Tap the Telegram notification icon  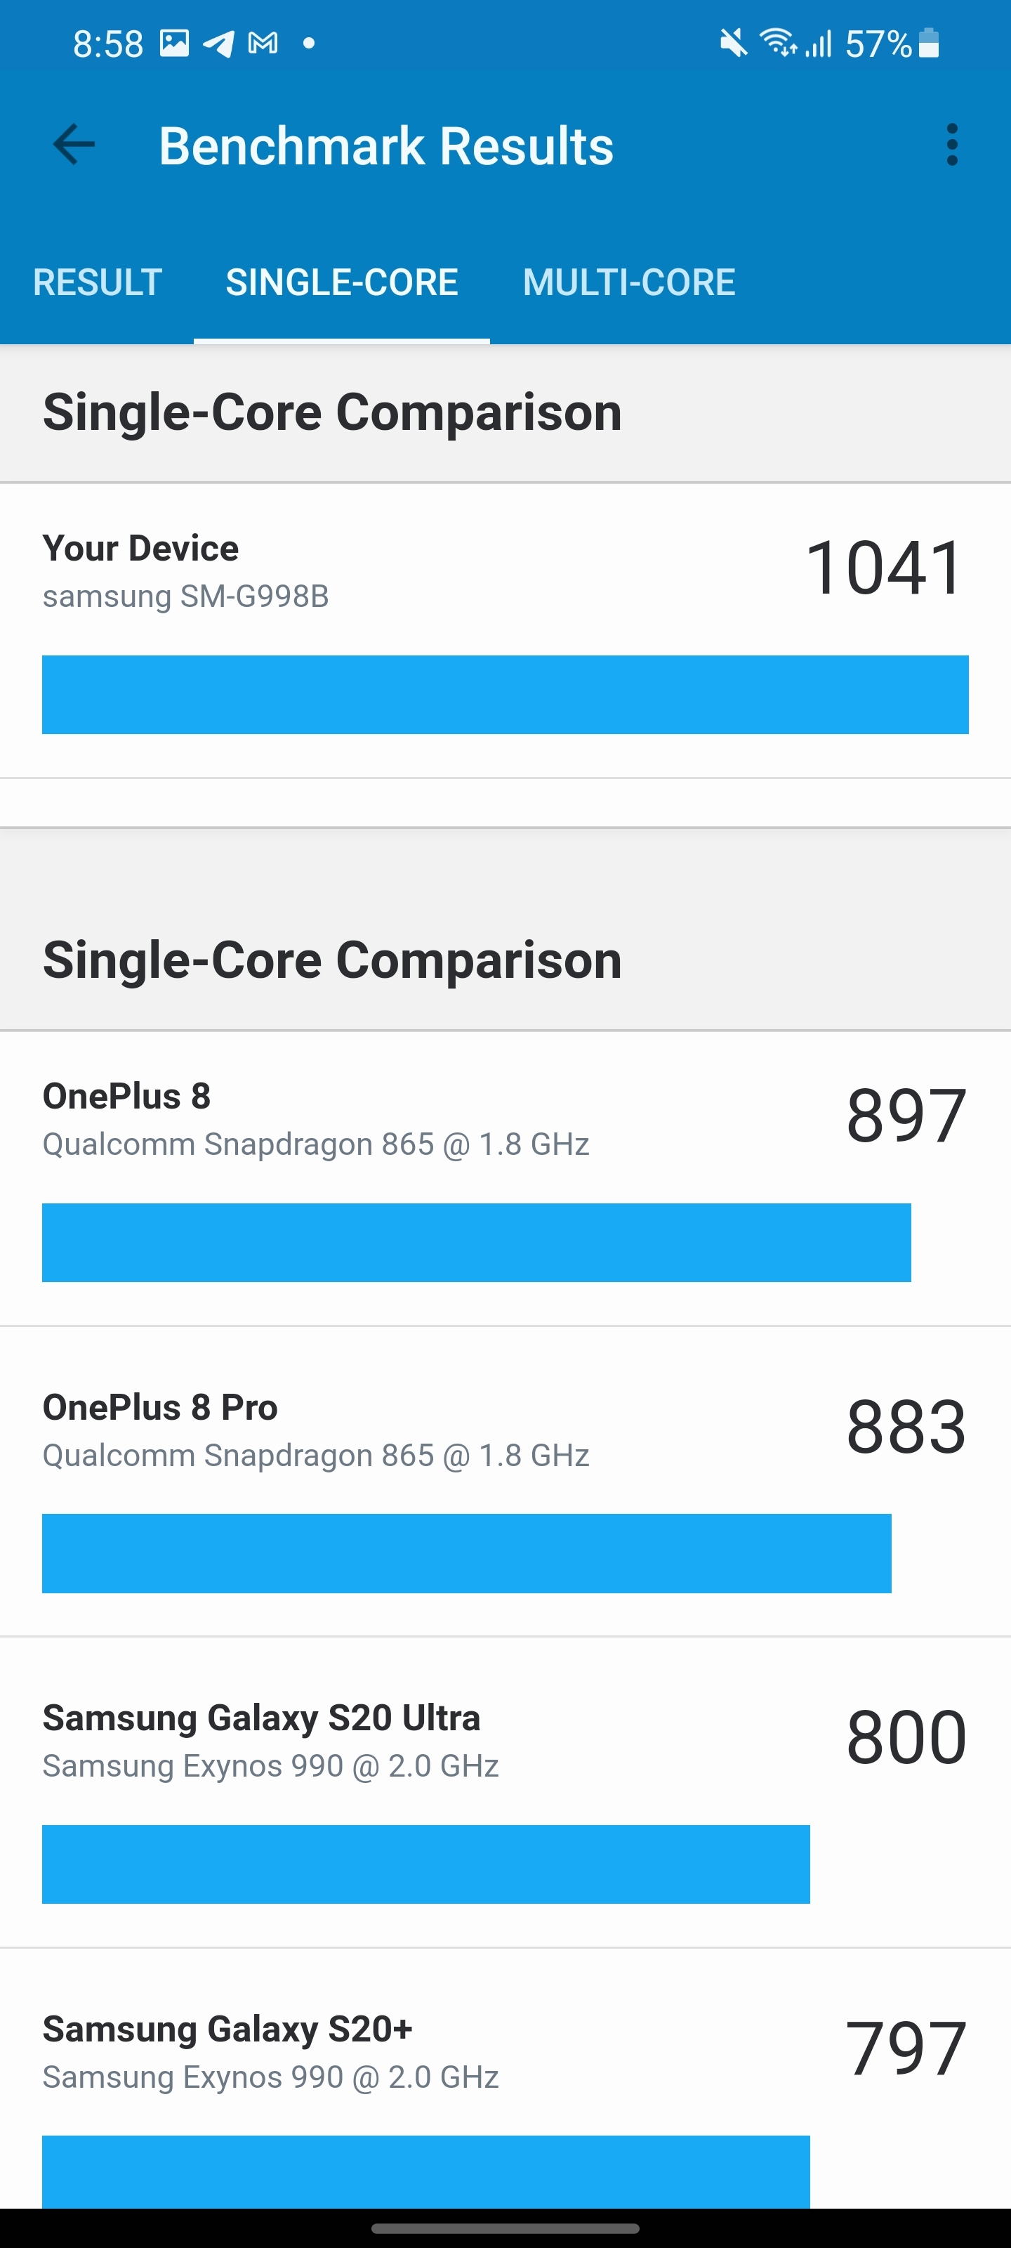click(218, 43)
